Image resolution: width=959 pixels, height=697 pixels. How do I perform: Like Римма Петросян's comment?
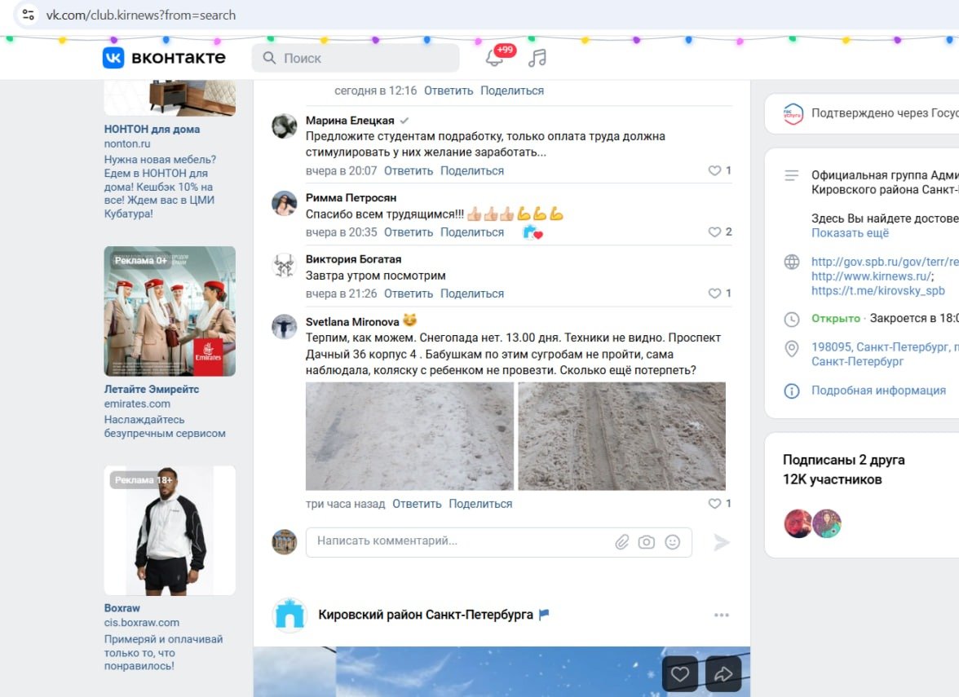pos(710,232)
